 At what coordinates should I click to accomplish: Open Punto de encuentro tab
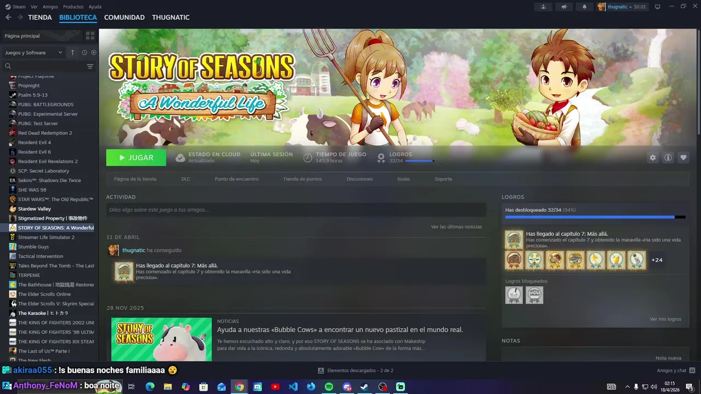click(x=237, y=179)
